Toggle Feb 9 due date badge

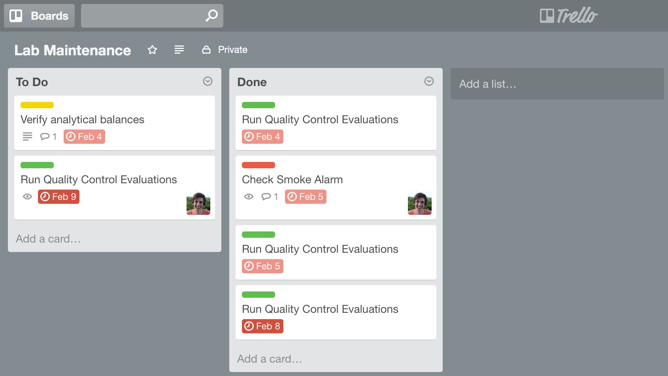58,197
